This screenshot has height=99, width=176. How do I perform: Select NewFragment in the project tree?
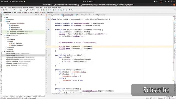point(15,27)
